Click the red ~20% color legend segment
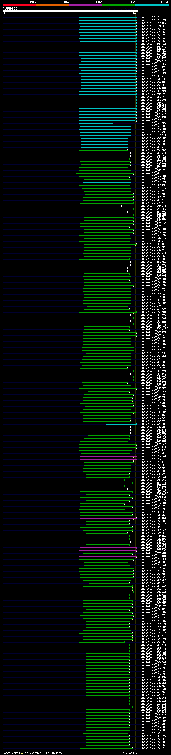Screen dimensions: 171x755 [19, 5]
